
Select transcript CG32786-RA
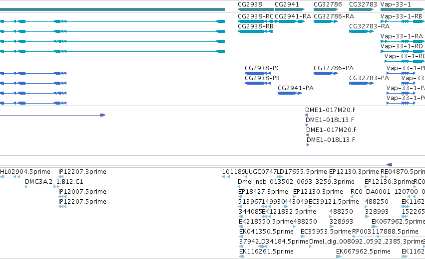point(334,16)
